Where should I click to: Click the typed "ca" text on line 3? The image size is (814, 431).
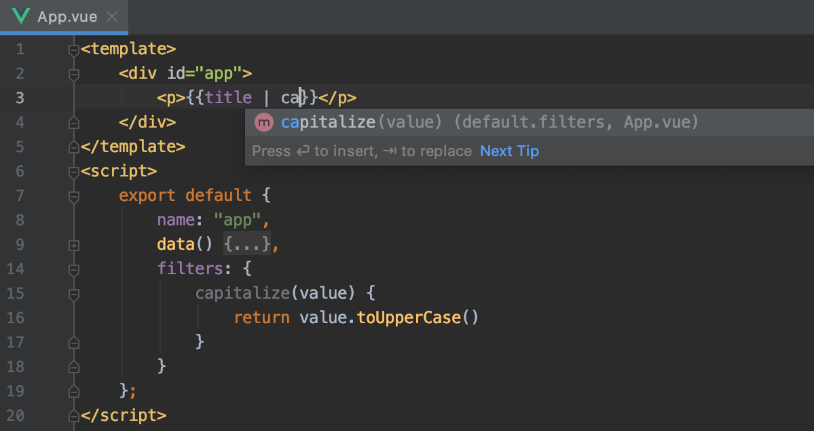click(291, 98)
